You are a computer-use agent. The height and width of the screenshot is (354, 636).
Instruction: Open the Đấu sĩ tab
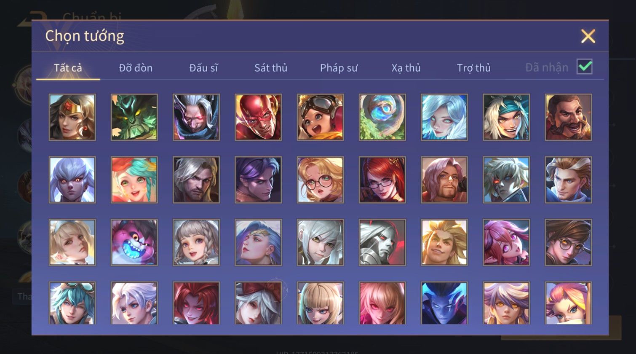pyautogui.click(x=203, y=68)
